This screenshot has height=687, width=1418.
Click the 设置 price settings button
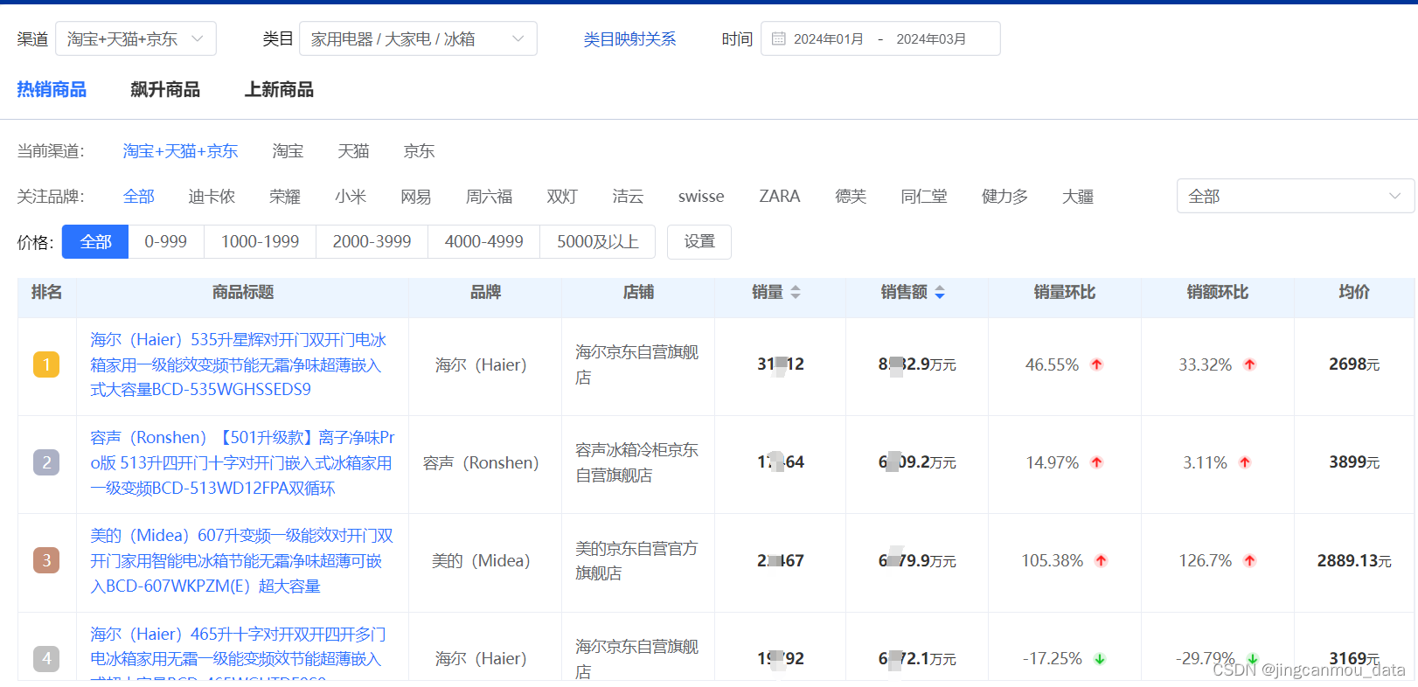click(x=699, y=242)
